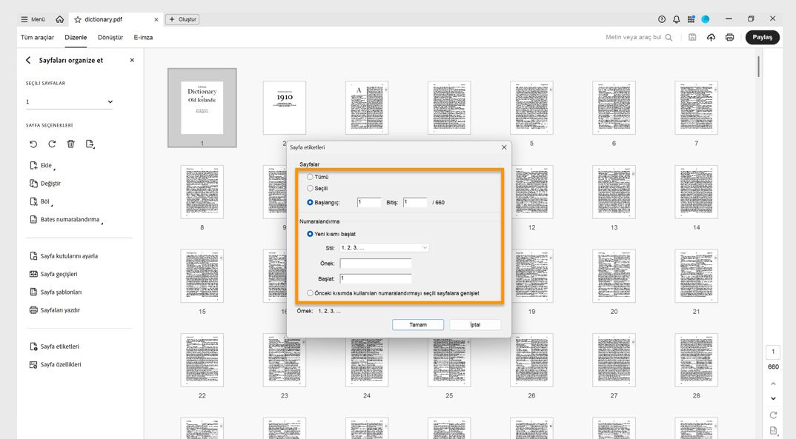The height and width of the screenshot is (439, 796).
Task: Click Sayfa şablonları option
Action: click(56, 292)
